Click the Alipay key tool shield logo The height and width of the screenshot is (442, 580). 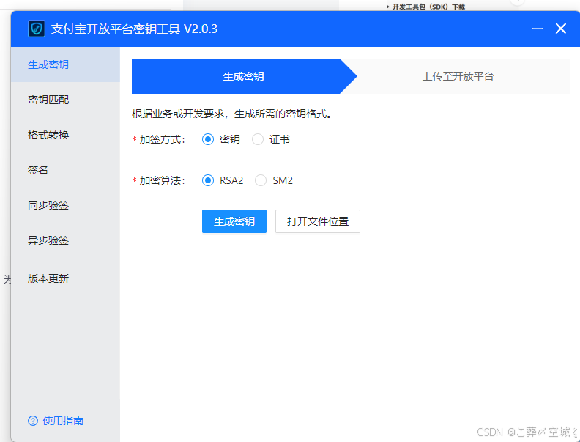click(x=37, y=29)
